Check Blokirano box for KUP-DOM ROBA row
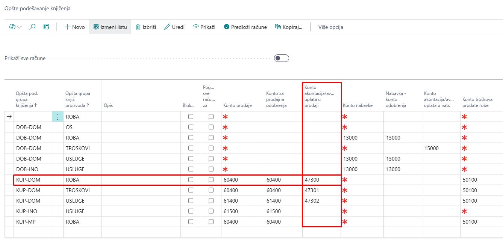503x239 pixels. point(191,180)
